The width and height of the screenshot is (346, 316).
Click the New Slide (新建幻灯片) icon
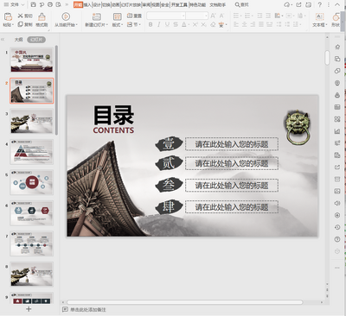(96, 16)
